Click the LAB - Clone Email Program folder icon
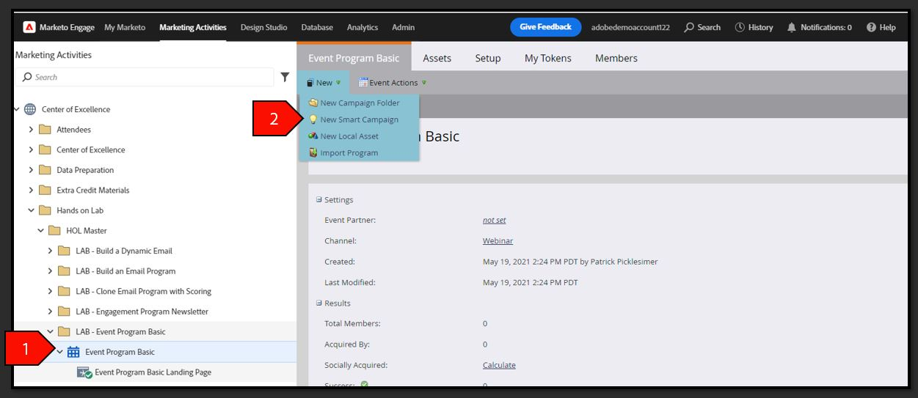This screenshot has width=918, height=398. click(x=64, y=291)
